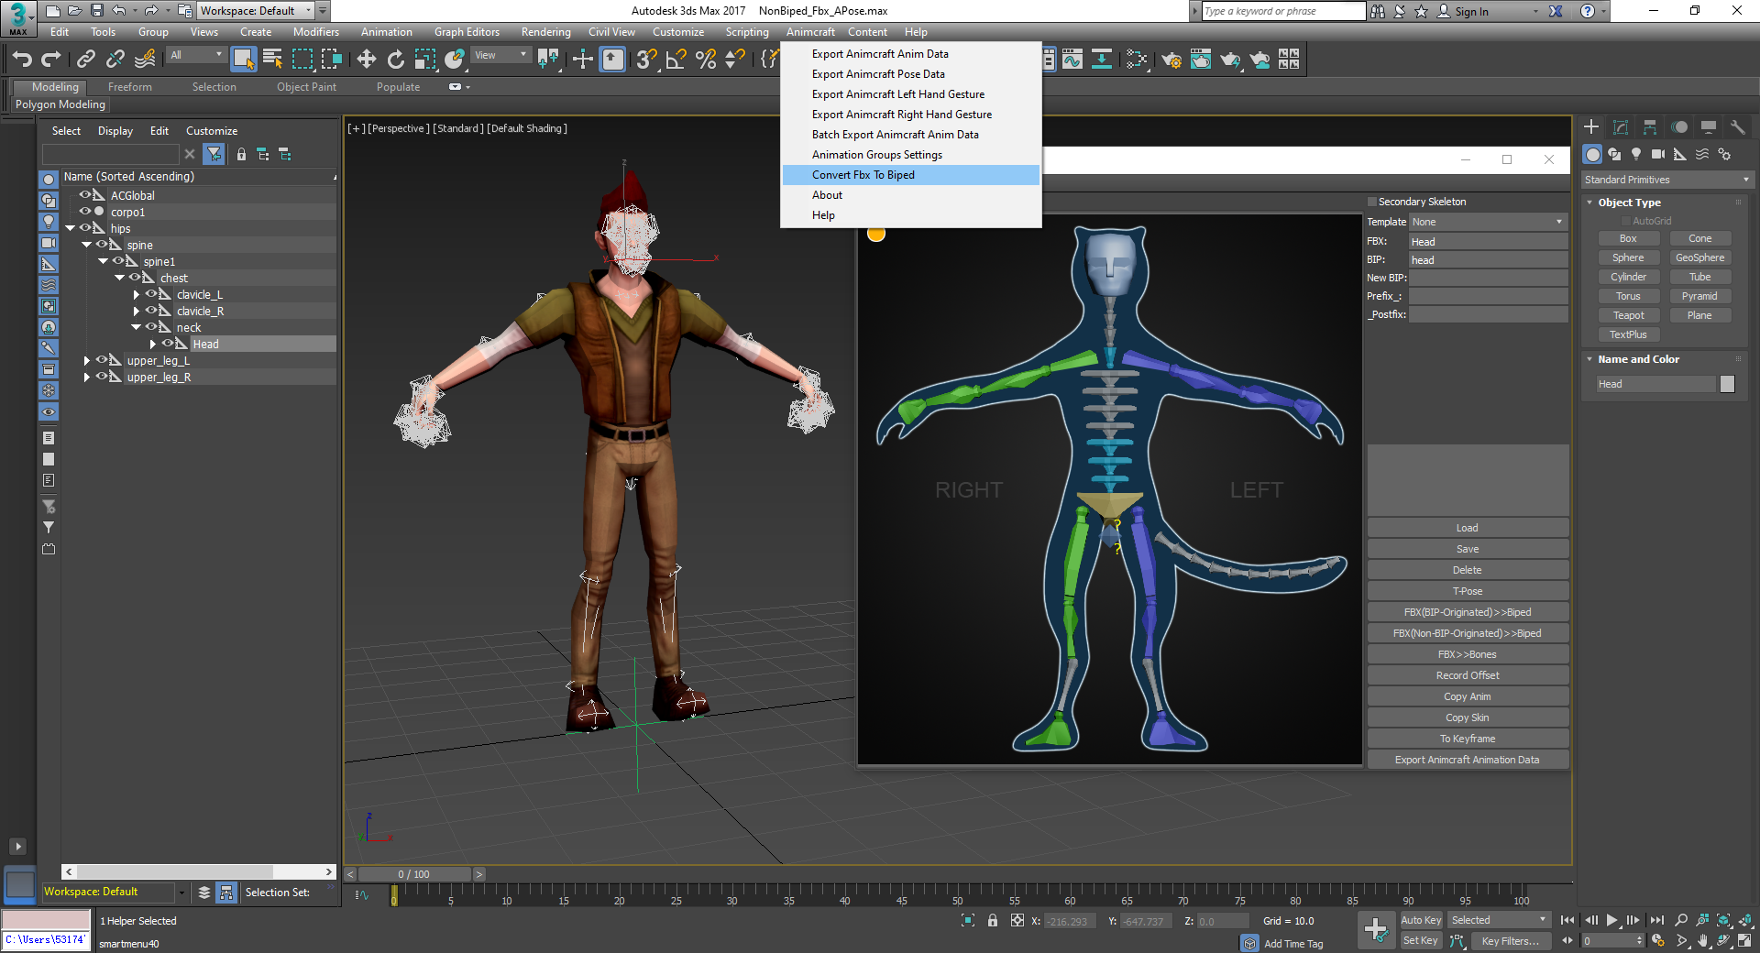The height and width of the screenshot is (953, 1760).
Task: Click the Record Offset button
Action: 1467,675
